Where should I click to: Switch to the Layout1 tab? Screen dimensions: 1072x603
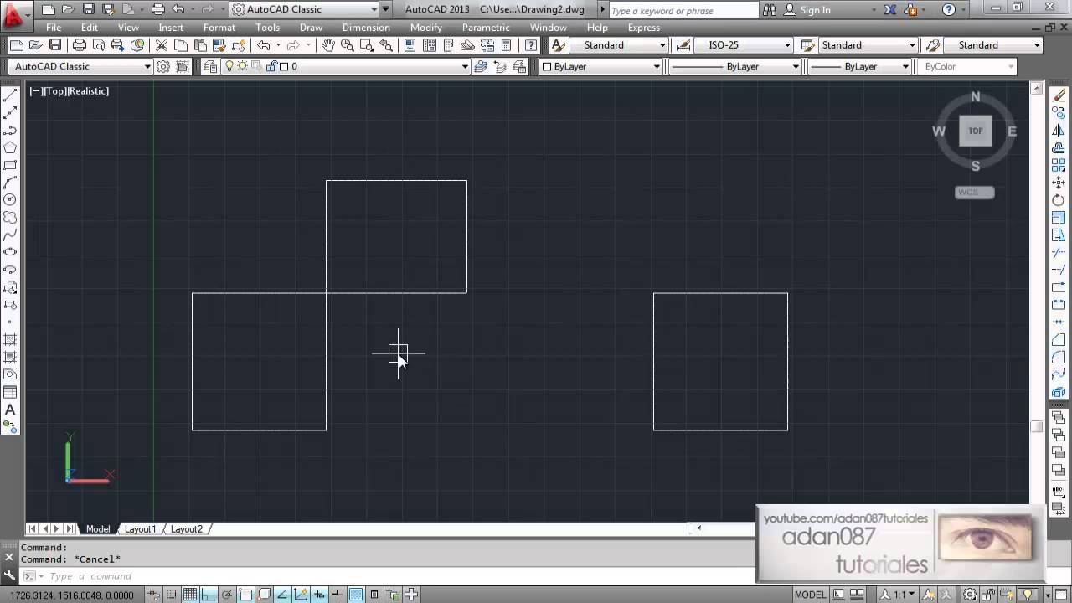[x=140, y=529]
